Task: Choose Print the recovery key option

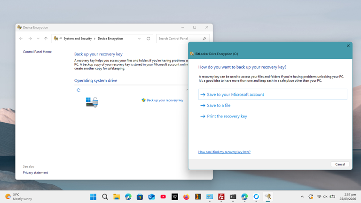Action: [x=227, y=116]
